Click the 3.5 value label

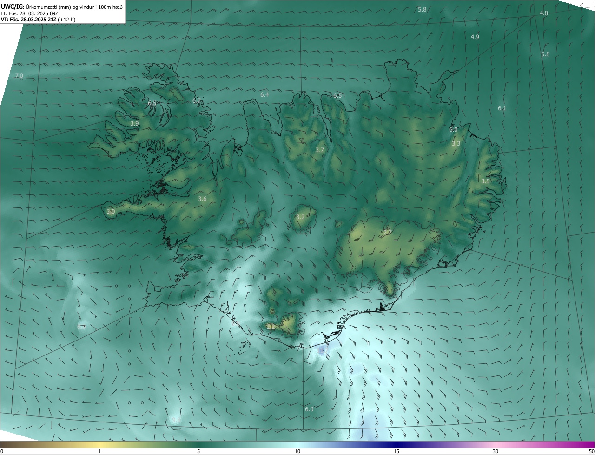tap(485, 181)
